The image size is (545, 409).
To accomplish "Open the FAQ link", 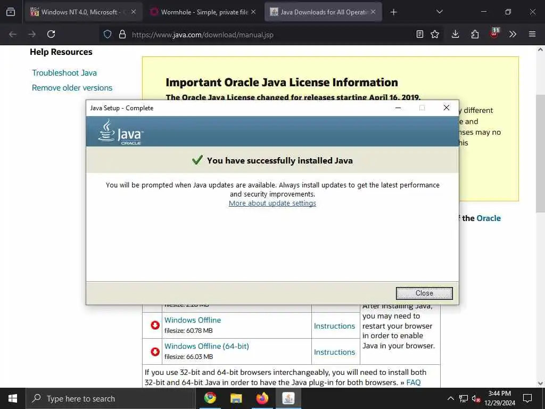I will pos(413,382).
